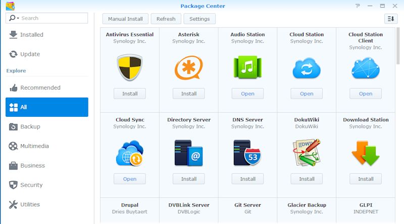The image size is (404, 224).
Task: Open Cloud Station
Action: click(307, 94)
